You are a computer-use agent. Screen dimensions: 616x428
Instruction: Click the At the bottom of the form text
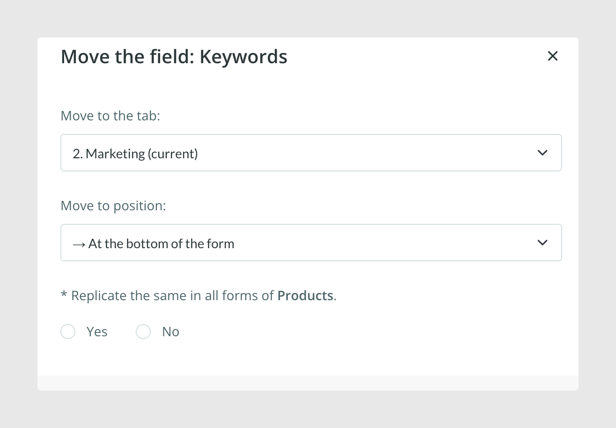(161, 244)
